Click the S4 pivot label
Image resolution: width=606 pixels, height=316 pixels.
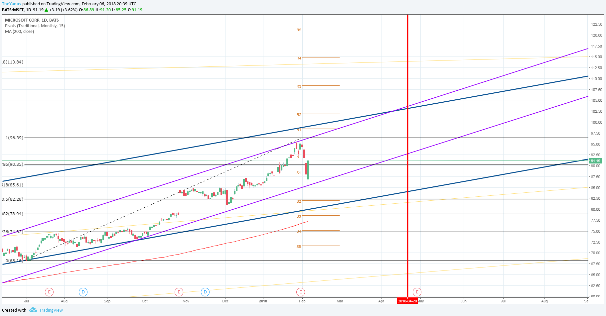click(299, 231)
